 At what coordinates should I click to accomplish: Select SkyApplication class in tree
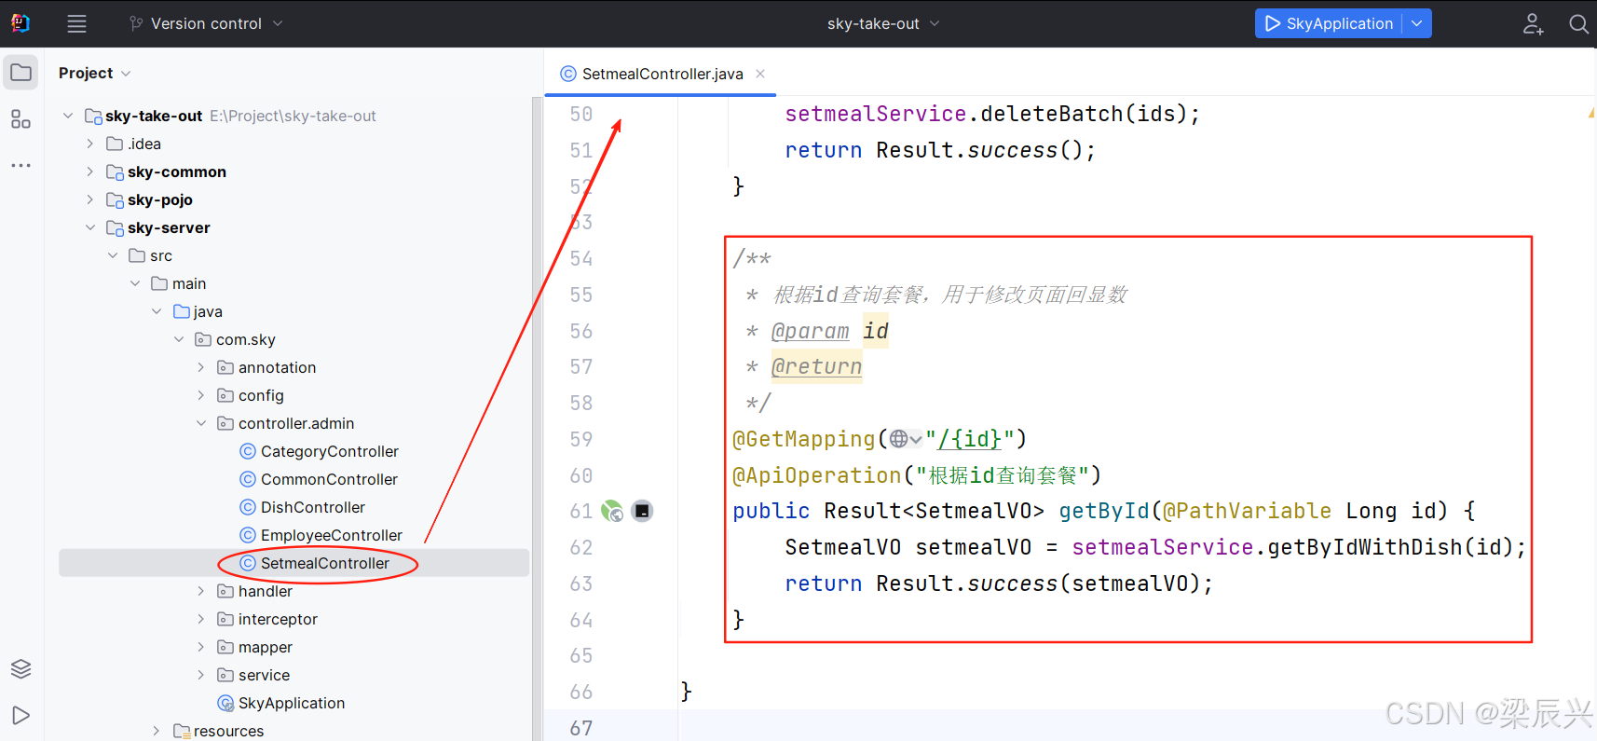click(292, 703)
